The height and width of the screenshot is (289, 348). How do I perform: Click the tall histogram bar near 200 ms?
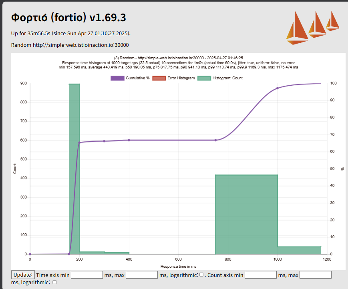(74, 169)
